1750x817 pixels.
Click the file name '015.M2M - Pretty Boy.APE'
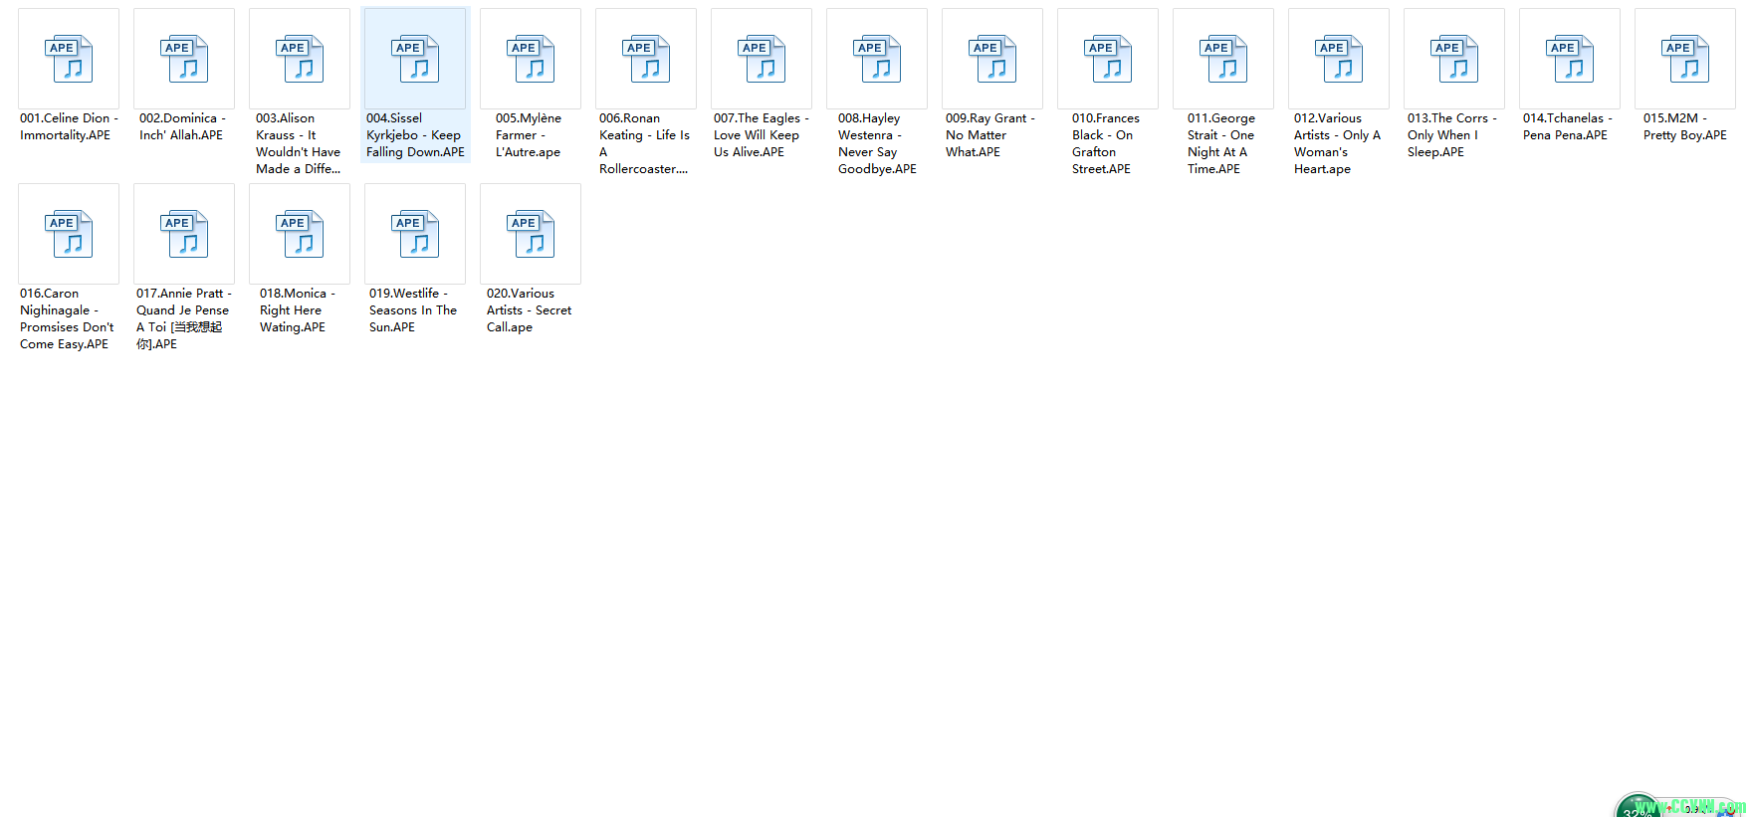point(1685,126)
